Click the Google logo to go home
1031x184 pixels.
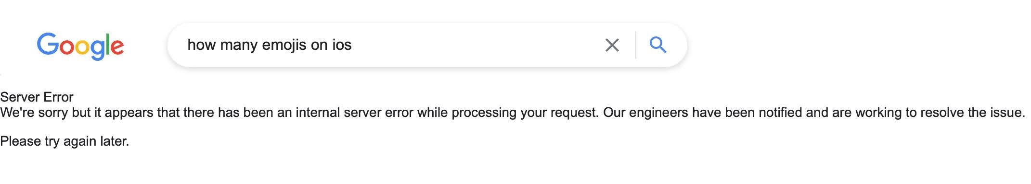tap(80, 46)
